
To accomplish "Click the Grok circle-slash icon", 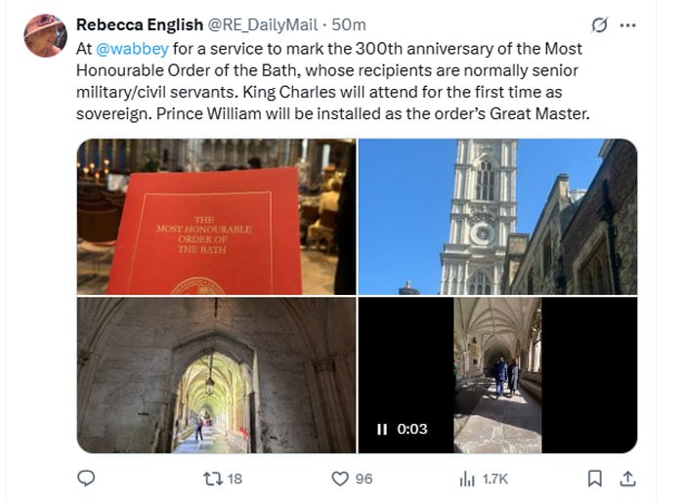I will click(x=599, y=24).
